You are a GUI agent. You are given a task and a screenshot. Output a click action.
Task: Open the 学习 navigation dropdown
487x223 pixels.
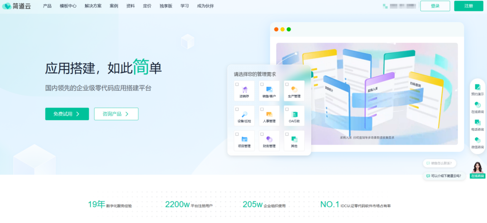tap(185, 6)
